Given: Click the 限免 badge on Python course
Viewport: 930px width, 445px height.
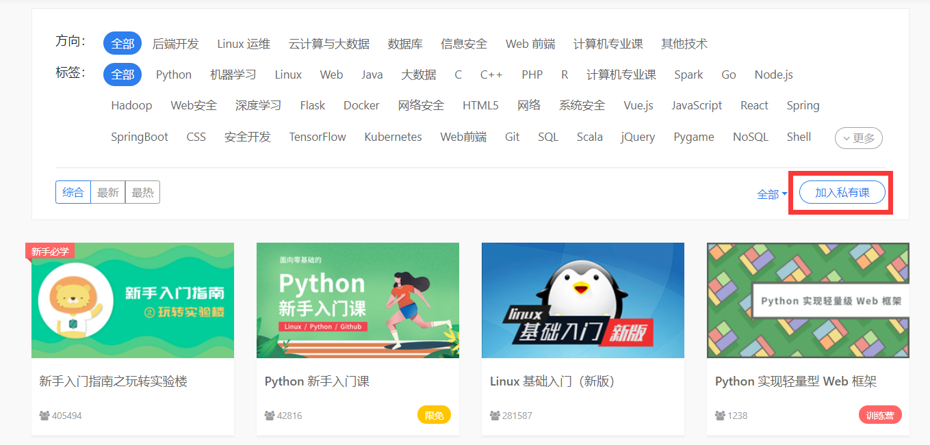Looking at the screenshot, I should 434,415.
